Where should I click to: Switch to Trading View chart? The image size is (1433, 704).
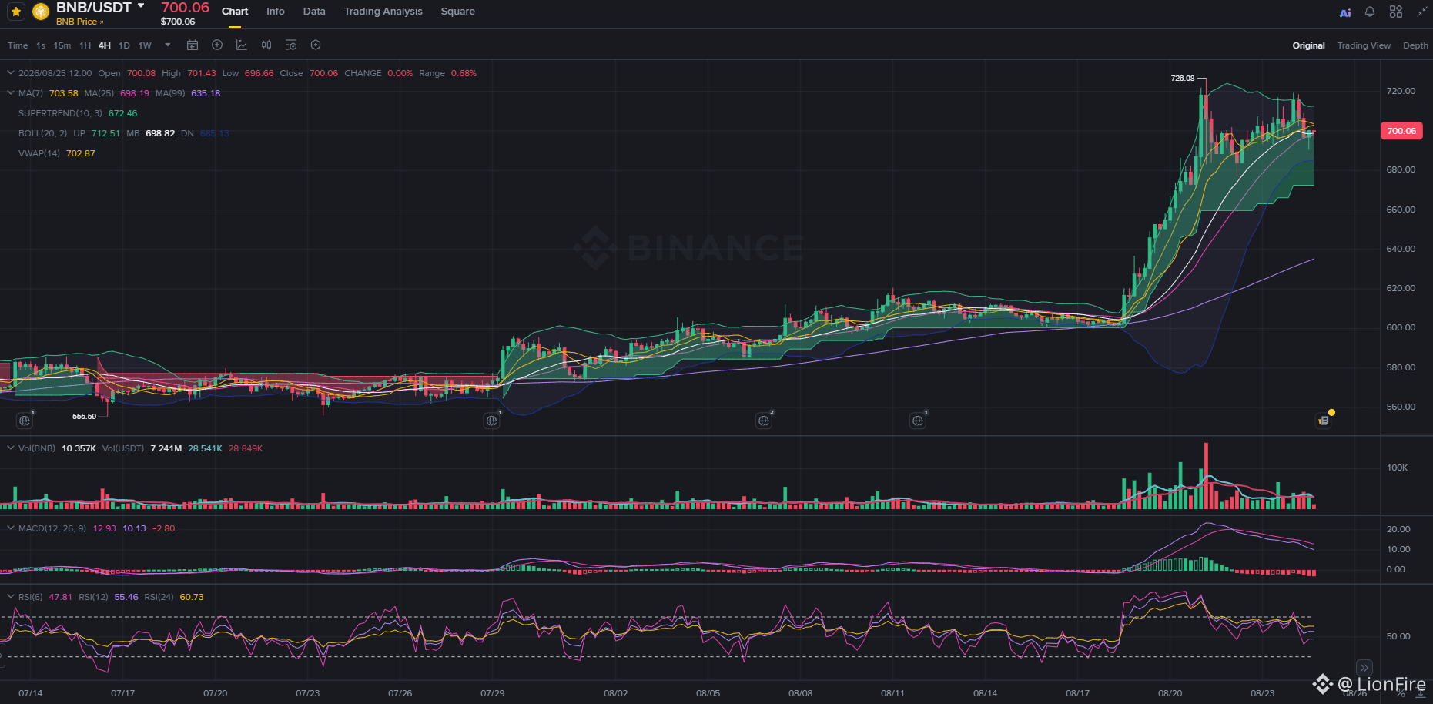point(1364,45)
